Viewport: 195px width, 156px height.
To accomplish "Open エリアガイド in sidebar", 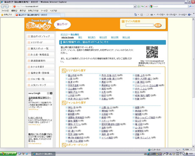I will 40,42.
